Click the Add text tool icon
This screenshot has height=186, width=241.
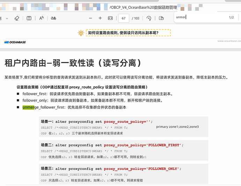(x=29, y=18)
